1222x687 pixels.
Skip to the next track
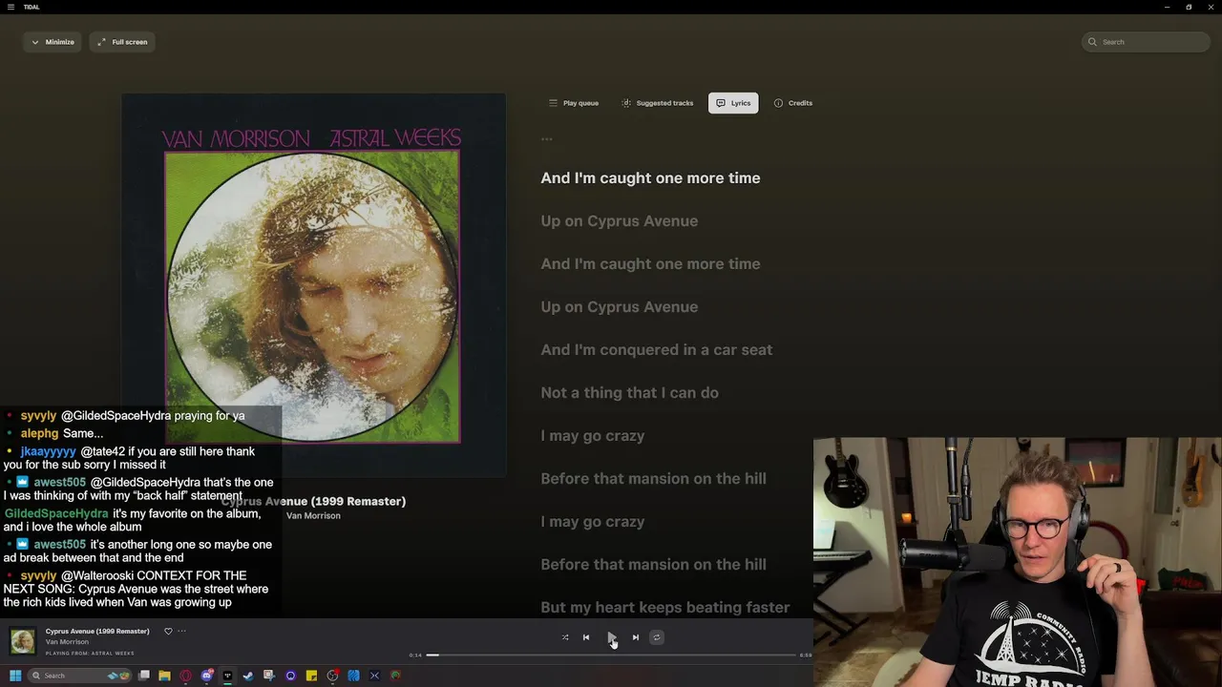(636, 637)
